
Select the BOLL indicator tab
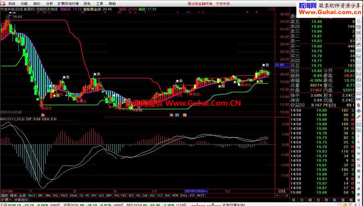(x=184, y=195)
